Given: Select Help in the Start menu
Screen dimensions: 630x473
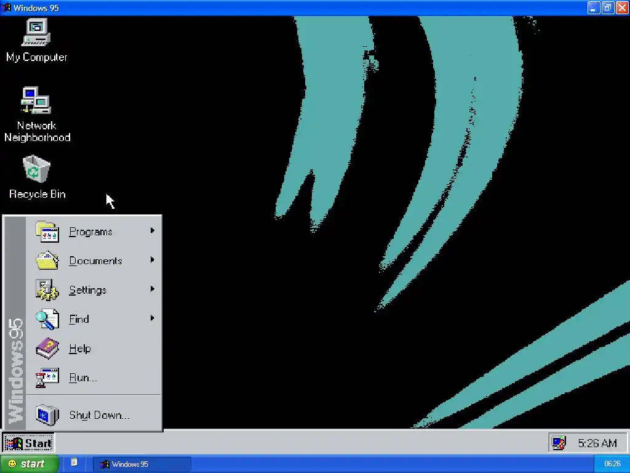Looking at the screenshot, I should point(94,349).
